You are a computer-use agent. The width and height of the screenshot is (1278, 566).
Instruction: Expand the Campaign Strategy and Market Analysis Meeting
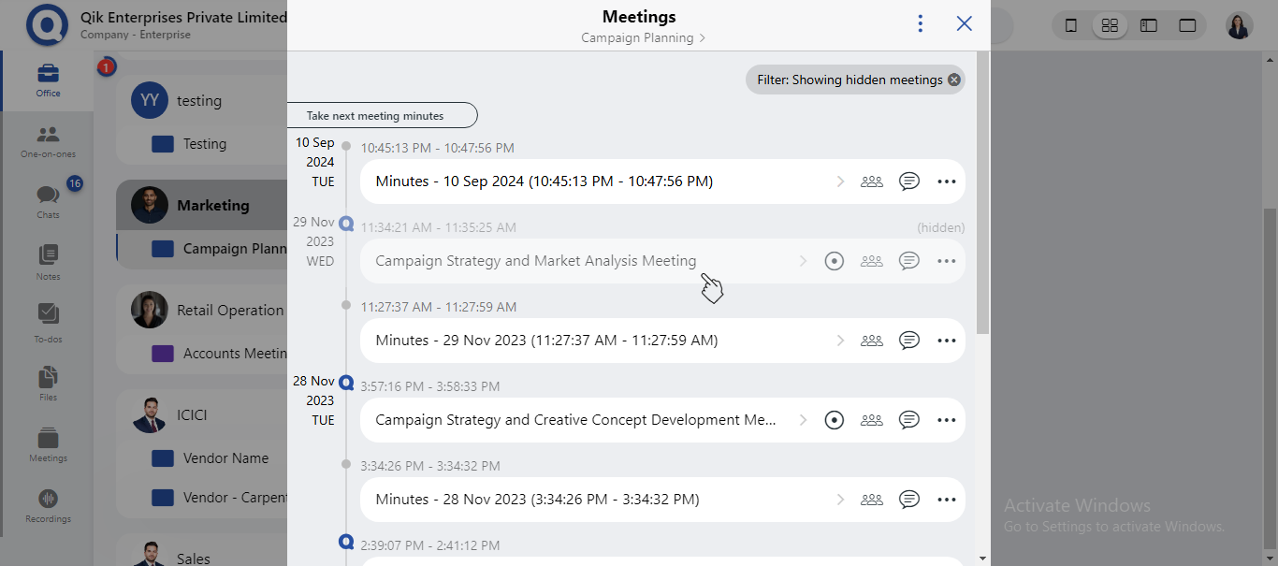click(803, 260)
